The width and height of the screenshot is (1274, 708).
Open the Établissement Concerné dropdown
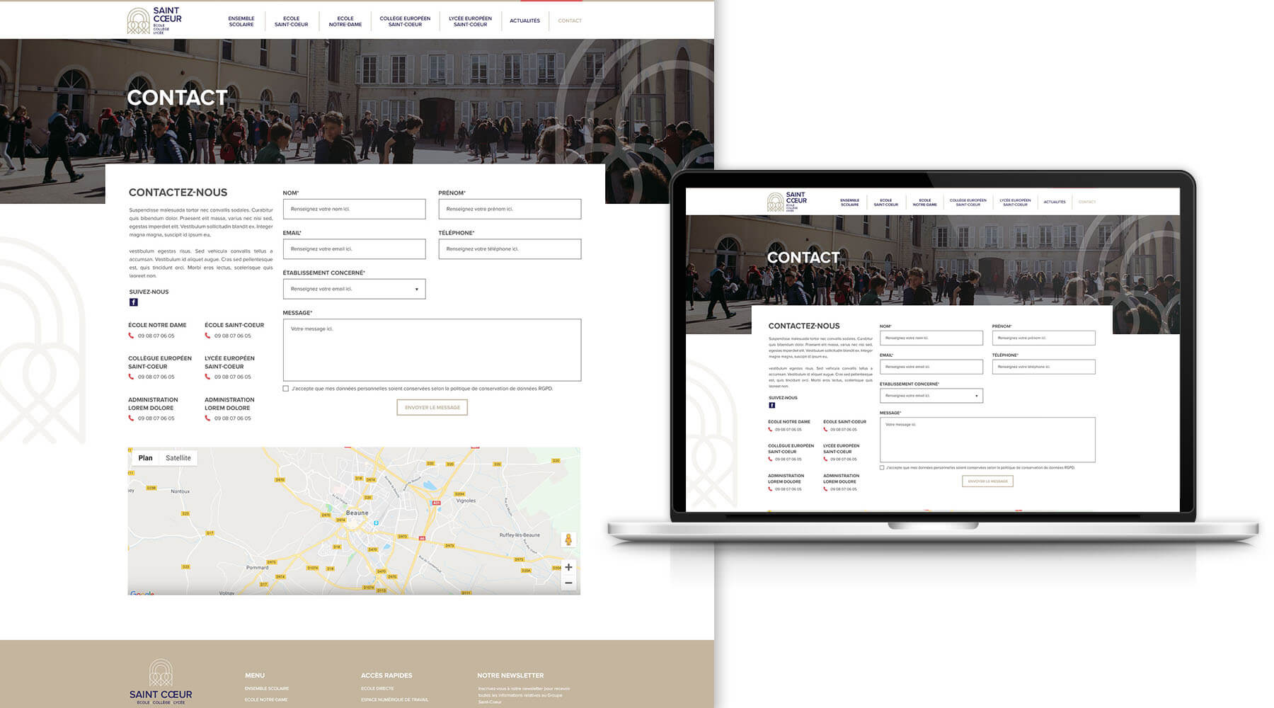tap(417, 289)
